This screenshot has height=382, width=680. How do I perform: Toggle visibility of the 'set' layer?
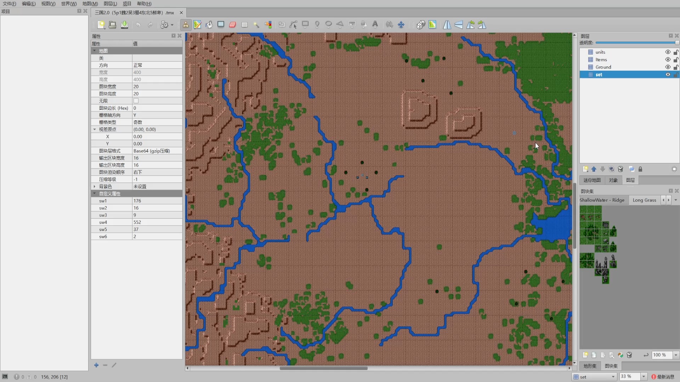point(668,75)
